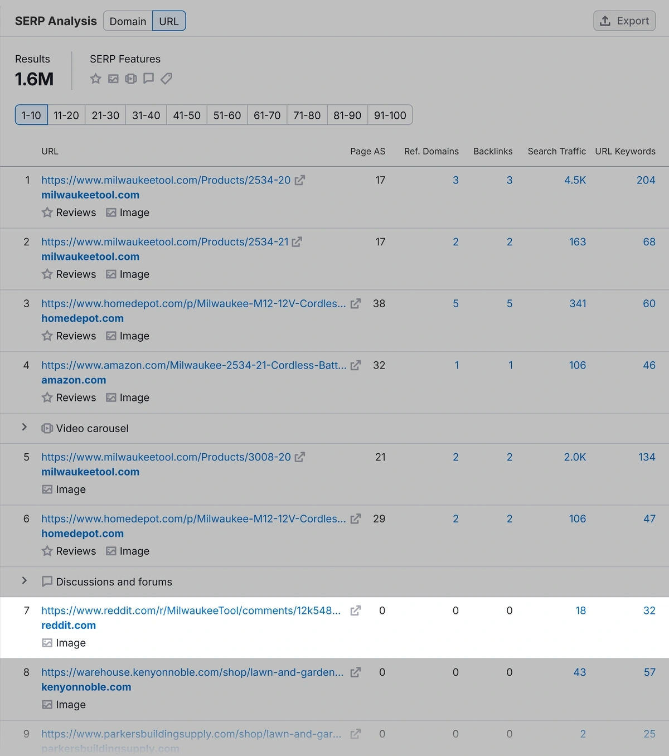Click the Video carousel row icon
669x756 pixels.
47,428
